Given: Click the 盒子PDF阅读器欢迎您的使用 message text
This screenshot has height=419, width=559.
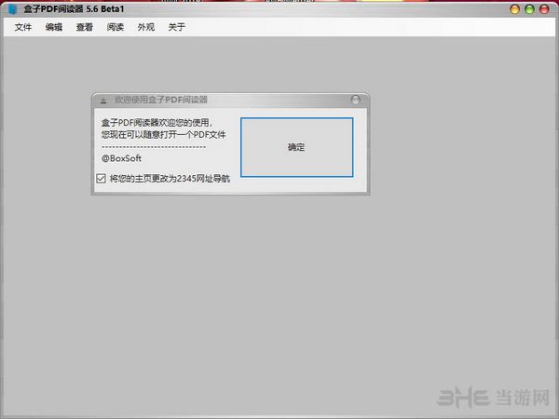Looking at the screenshot, I should [157, 123].
